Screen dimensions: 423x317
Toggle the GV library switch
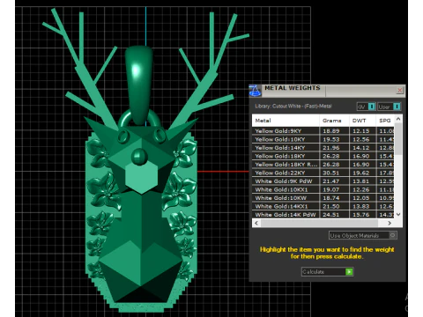[x=366, y=107]
